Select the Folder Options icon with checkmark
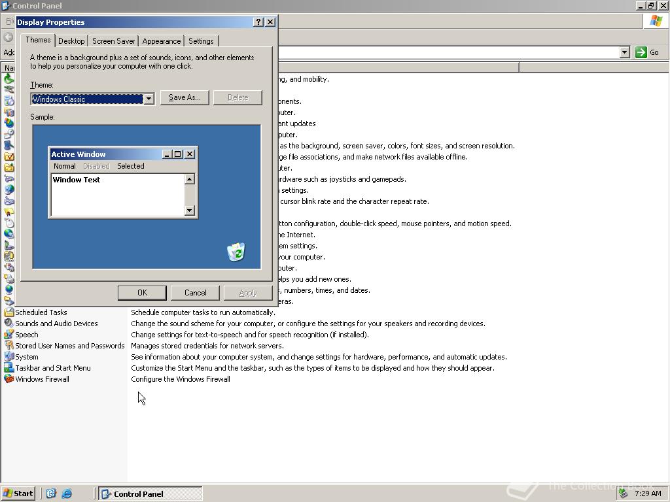The image size is (670, 502). pyautogui.click(x=9, y=157)
